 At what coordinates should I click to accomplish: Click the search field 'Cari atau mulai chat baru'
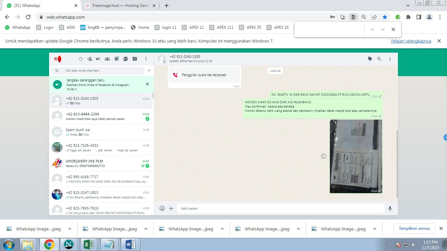[x=98, y=71]
